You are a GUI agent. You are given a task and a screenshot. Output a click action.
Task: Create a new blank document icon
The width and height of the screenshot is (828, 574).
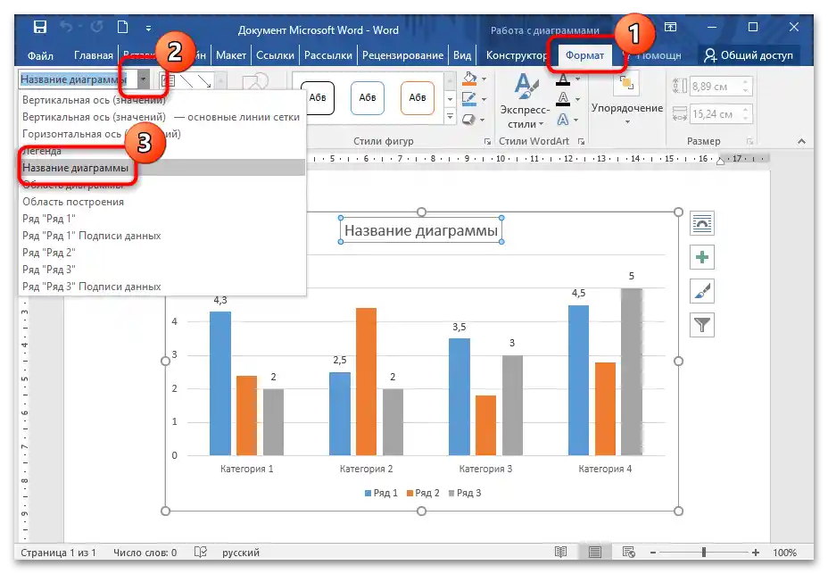pos(122,27)
